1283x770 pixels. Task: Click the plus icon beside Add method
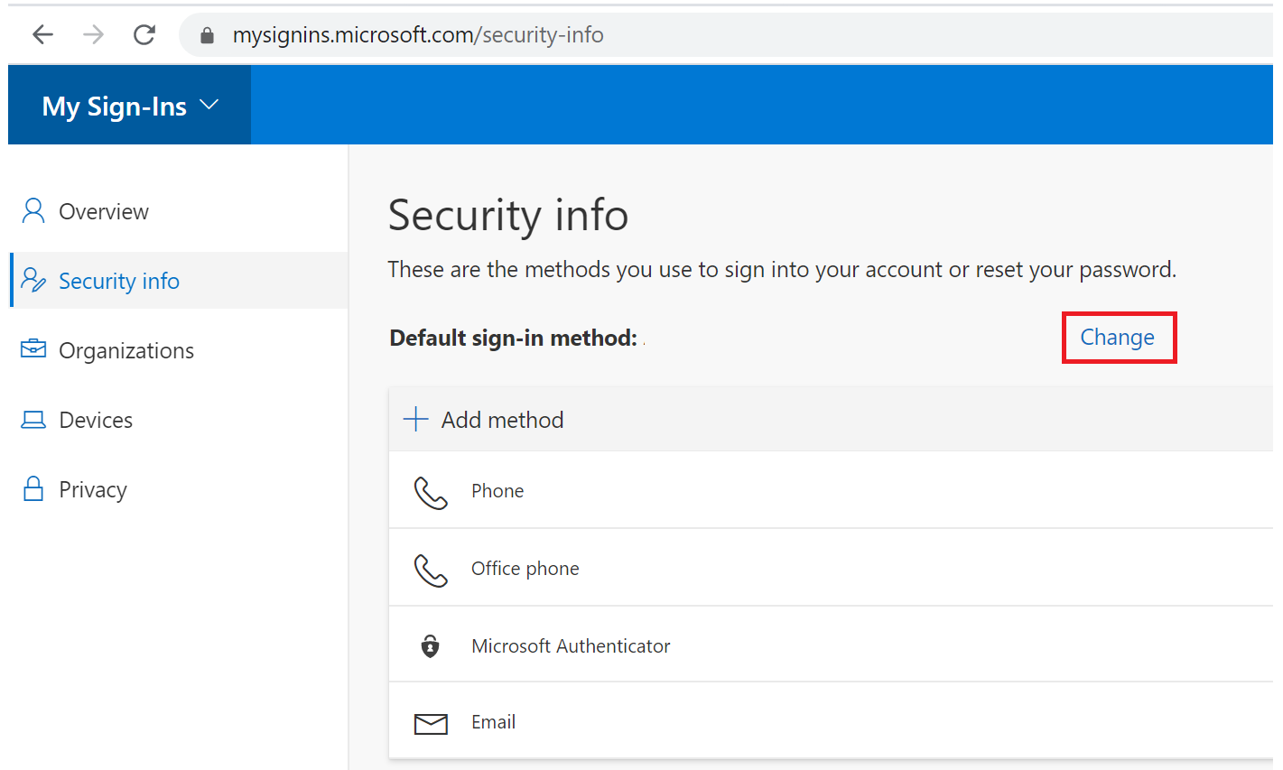pos(415,419)
